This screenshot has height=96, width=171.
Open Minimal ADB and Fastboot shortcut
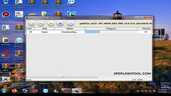pyautogui.click(x=19, y=4)
